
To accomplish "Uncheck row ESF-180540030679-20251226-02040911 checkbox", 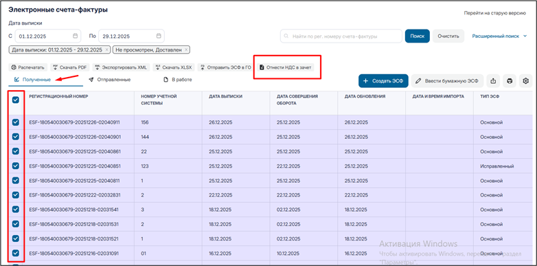I will (16, 122).
